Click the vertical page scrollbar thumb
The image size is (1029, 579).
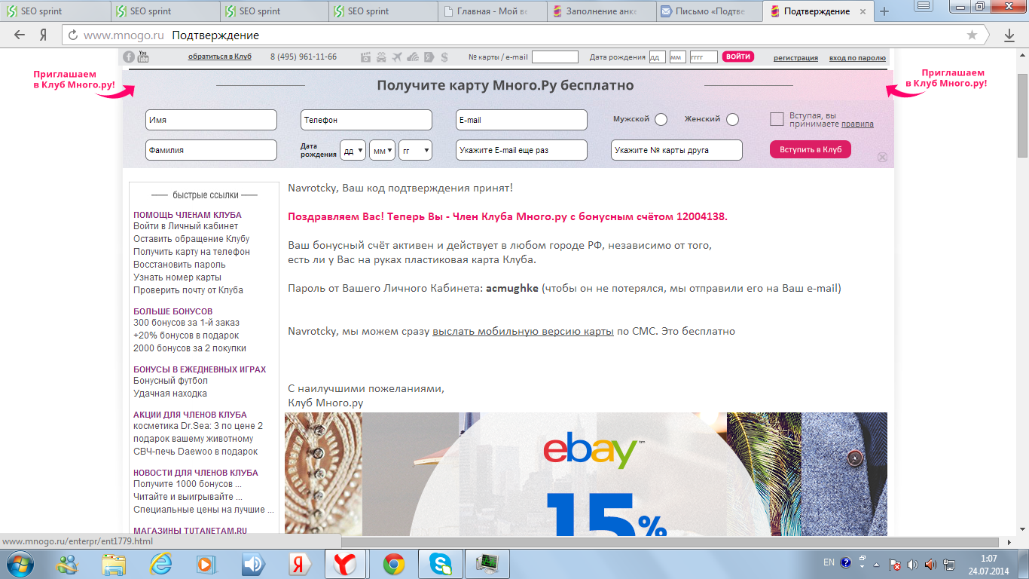point(1022,115)
